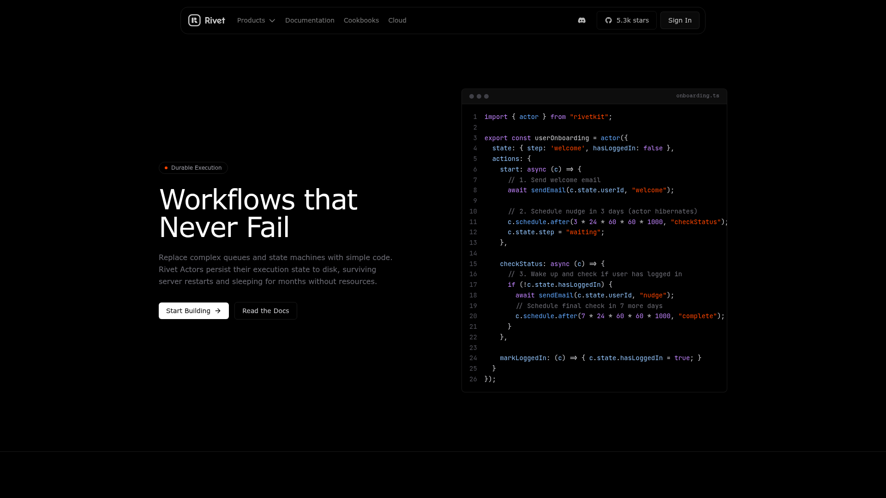
Task: Open the Discord icon link
Action: (582, 20)
